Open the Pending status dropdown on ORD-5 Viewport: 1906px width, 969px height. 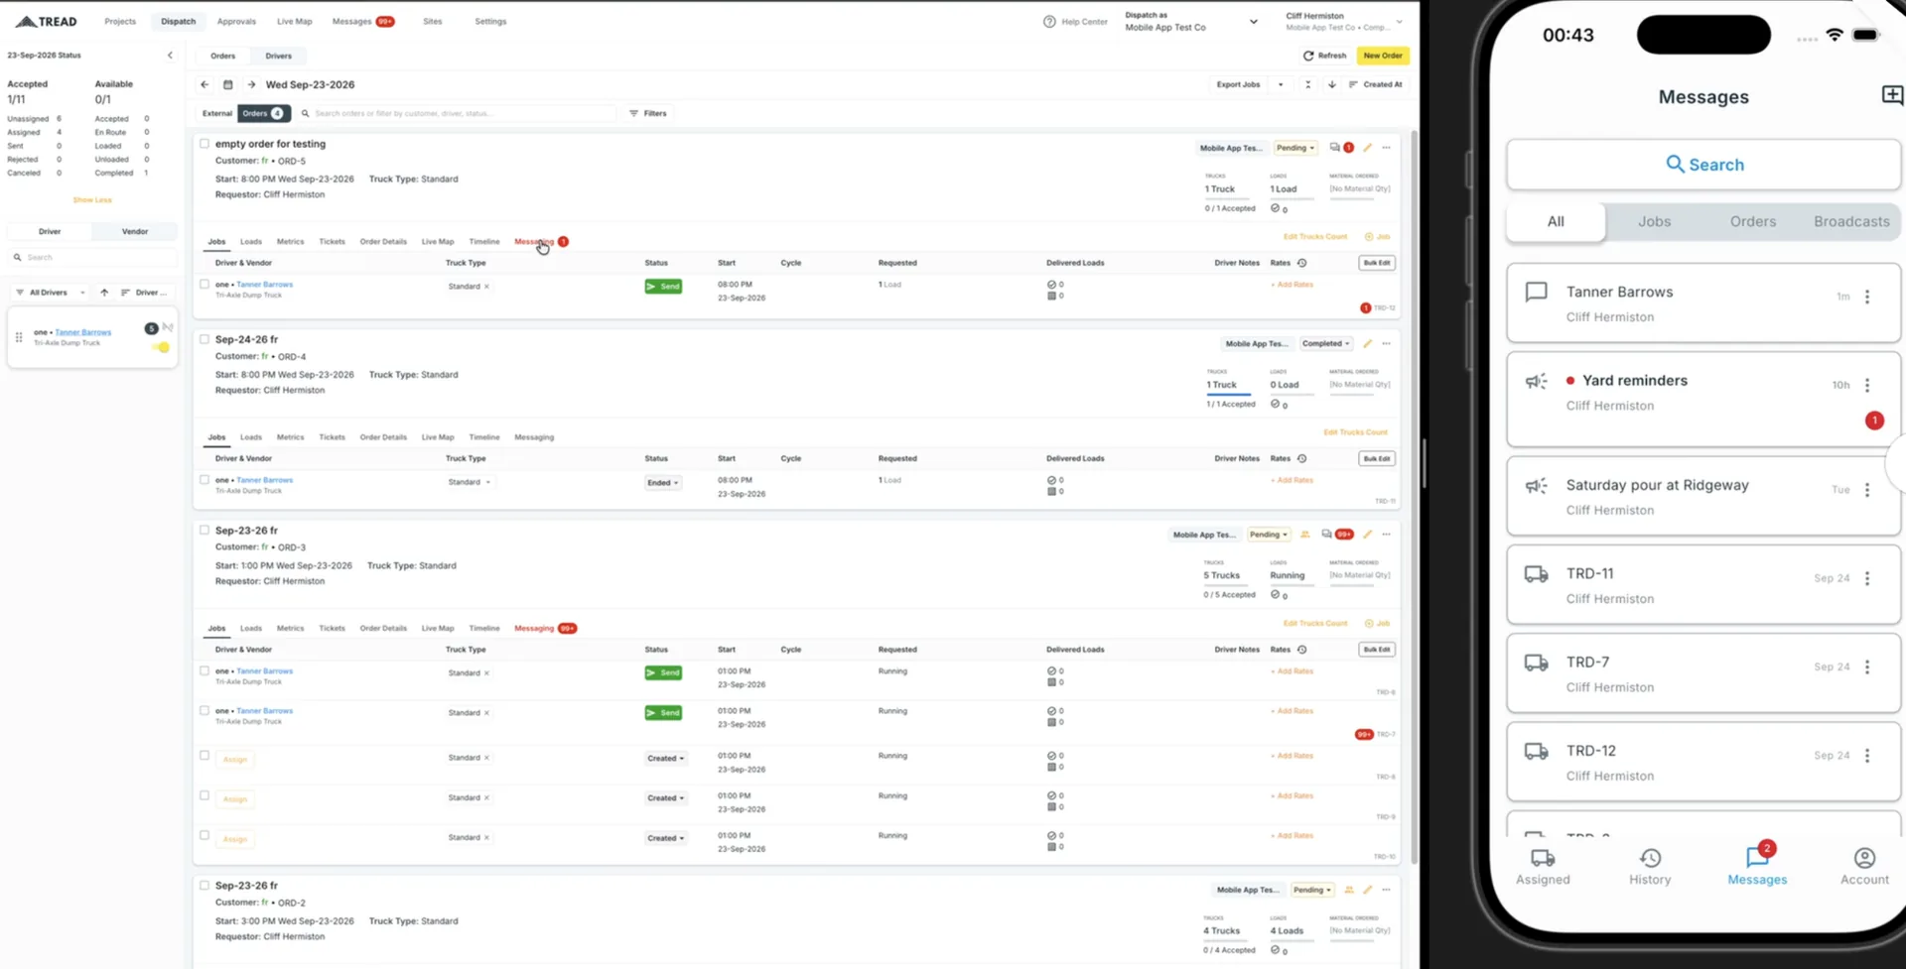1295,148
